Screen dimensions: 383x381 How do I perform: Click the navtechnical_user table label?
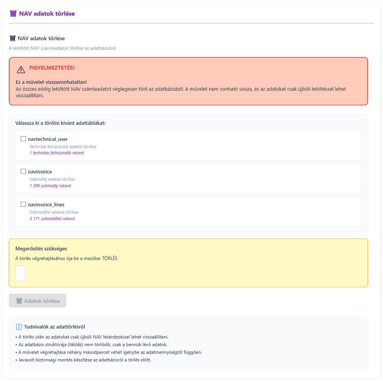click(x=48, y=139)
